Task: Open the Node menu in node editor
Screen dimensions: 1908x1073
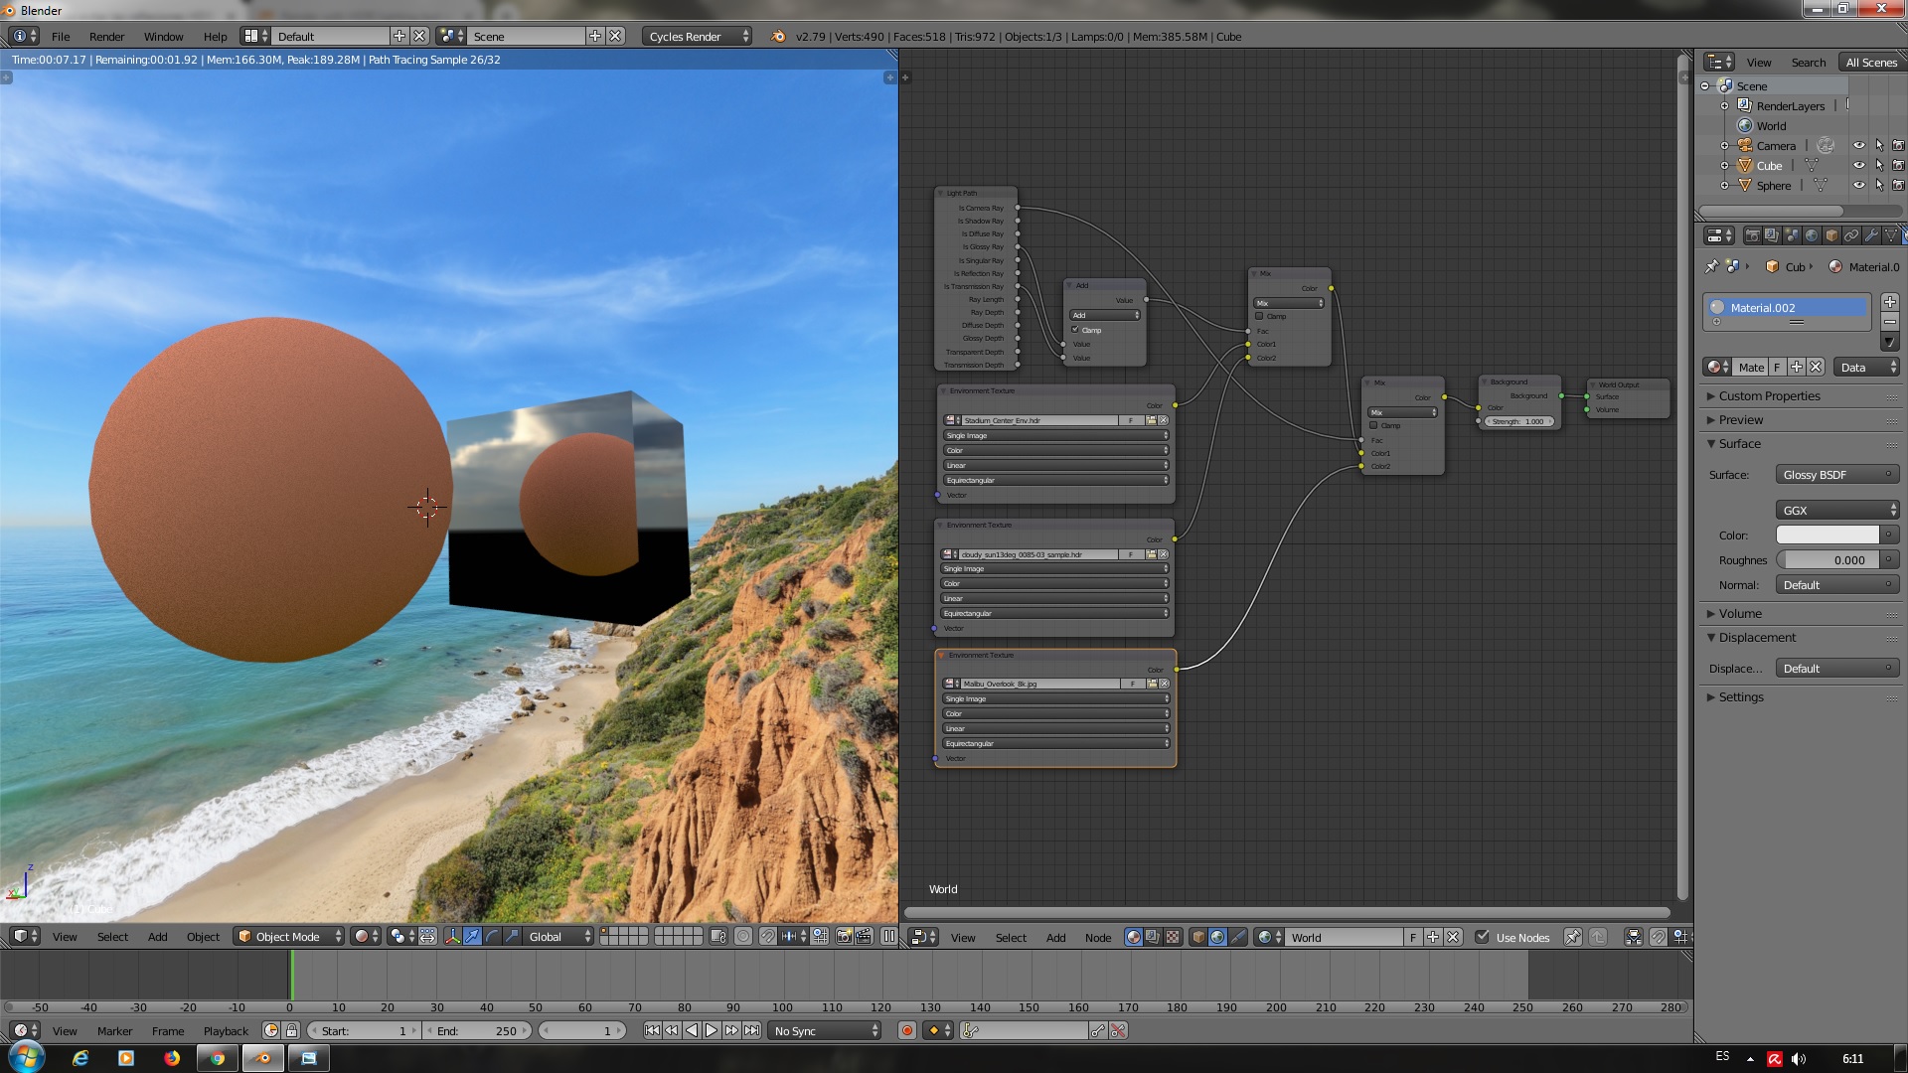Action: click(x=1097, y=937)
